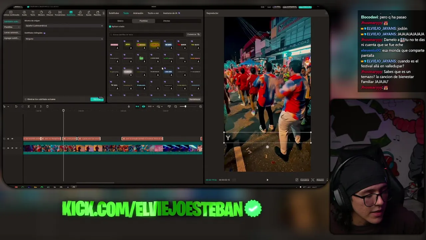The height and width of the screenshot is (240, 426).
Task: Open the Archivos multimedia panel
Action: coord(11,13)
